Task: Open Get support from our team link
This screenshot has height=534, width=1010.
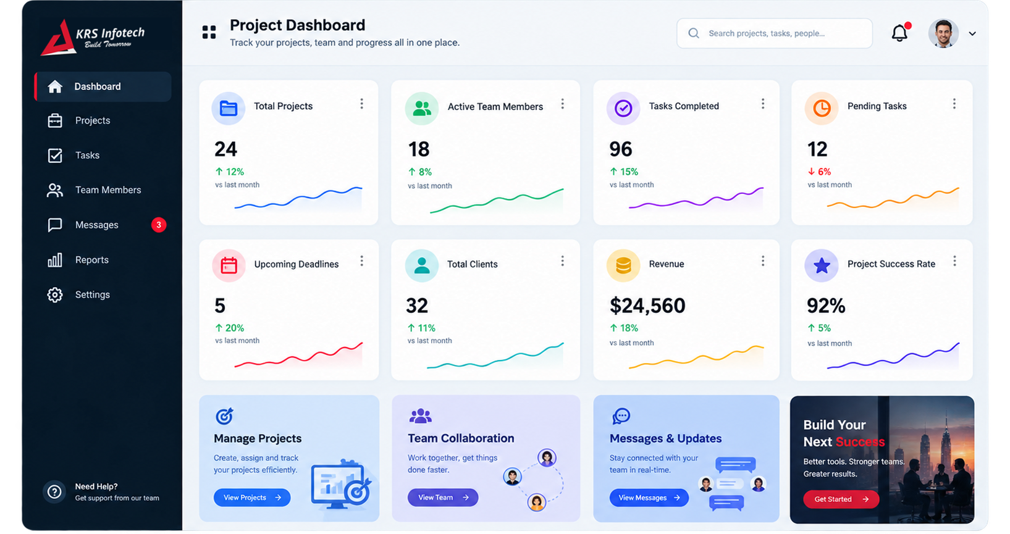Action: tap(117, 498)
